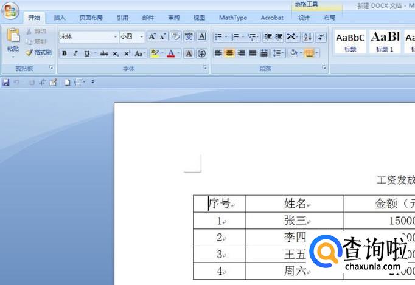Open the Change Case Aa dropdown
This screenshot has width=415, height=285.
coord(141,53)
